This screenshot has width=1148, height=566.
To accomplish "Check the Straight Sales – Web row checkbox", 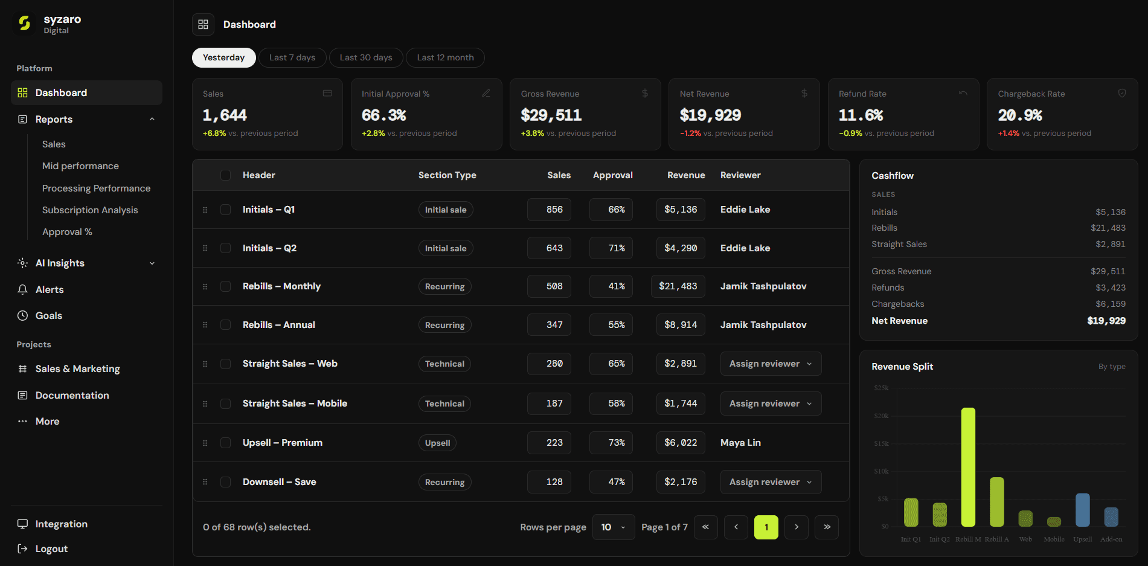I will coord(225,364).
